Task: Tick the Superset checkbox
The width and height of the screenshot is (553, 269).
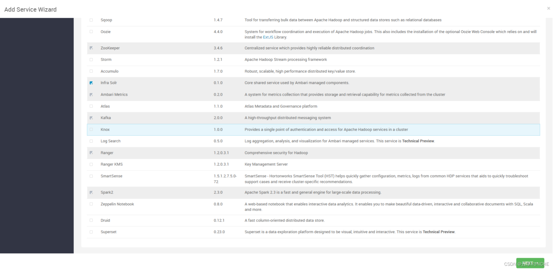Action: [91, 232]
